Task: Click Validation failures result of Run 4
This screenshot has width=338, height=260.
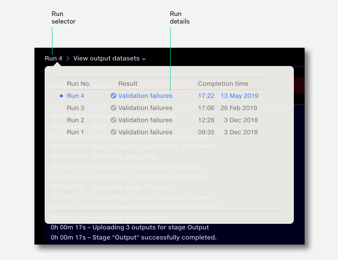Action: tap(145, 96)
